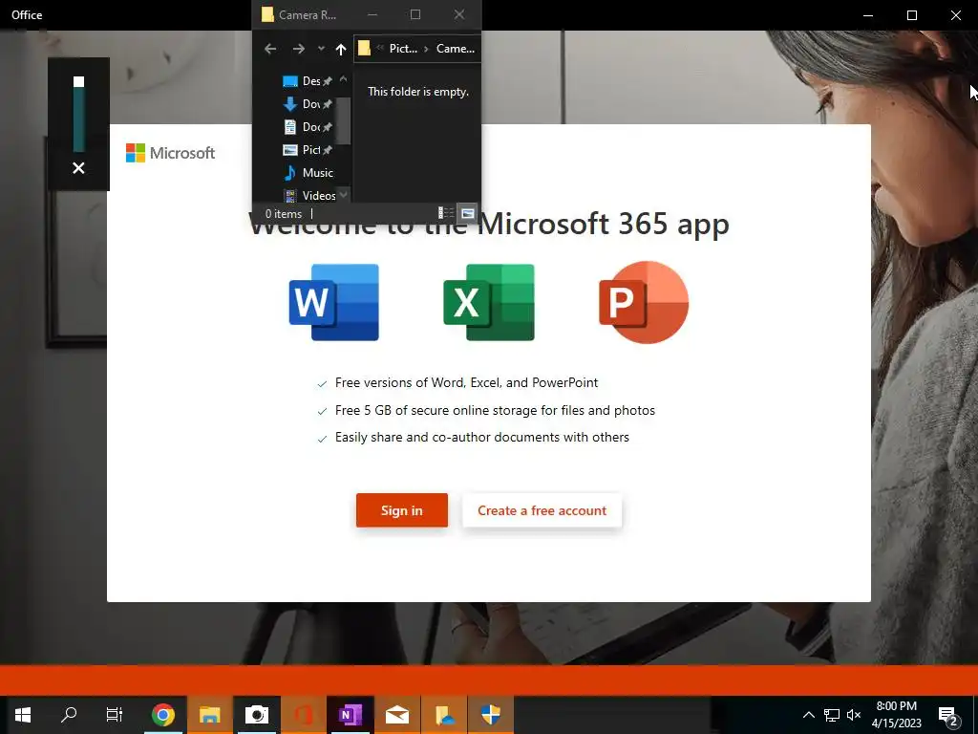Click the Excel app icon
The width and height of the screenshot is (978, 734).
tap(488, 302)
